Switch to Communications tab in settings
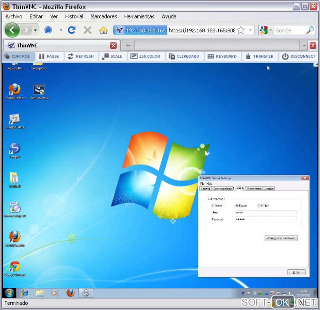The width and height of the screenshot is (320, 310). pyautogui.click(x=222, y=189)
